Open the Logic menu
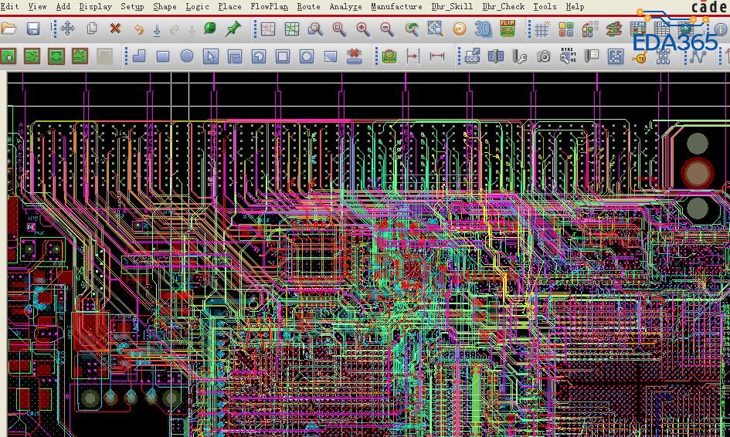Screen dimensions: 730x437 click(x=198, y=6)
